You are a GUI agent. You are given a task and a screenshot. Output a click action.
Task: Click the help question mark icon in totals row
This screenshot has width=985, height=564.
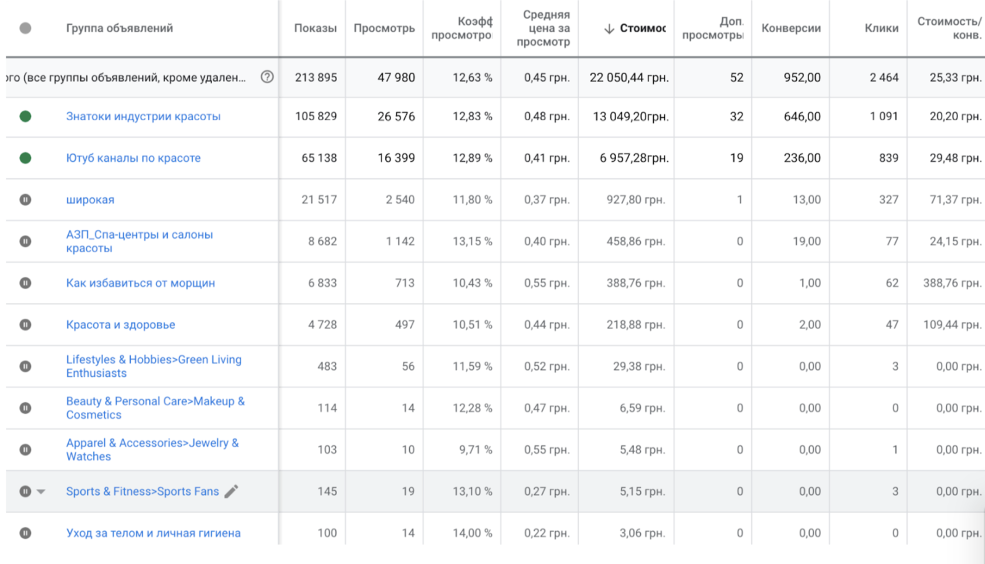tap(267, 77)
